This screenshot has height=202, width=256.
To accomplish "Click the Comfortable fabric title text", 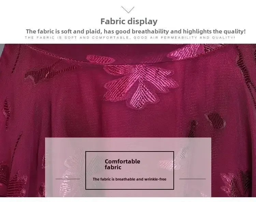I will 123,164.
